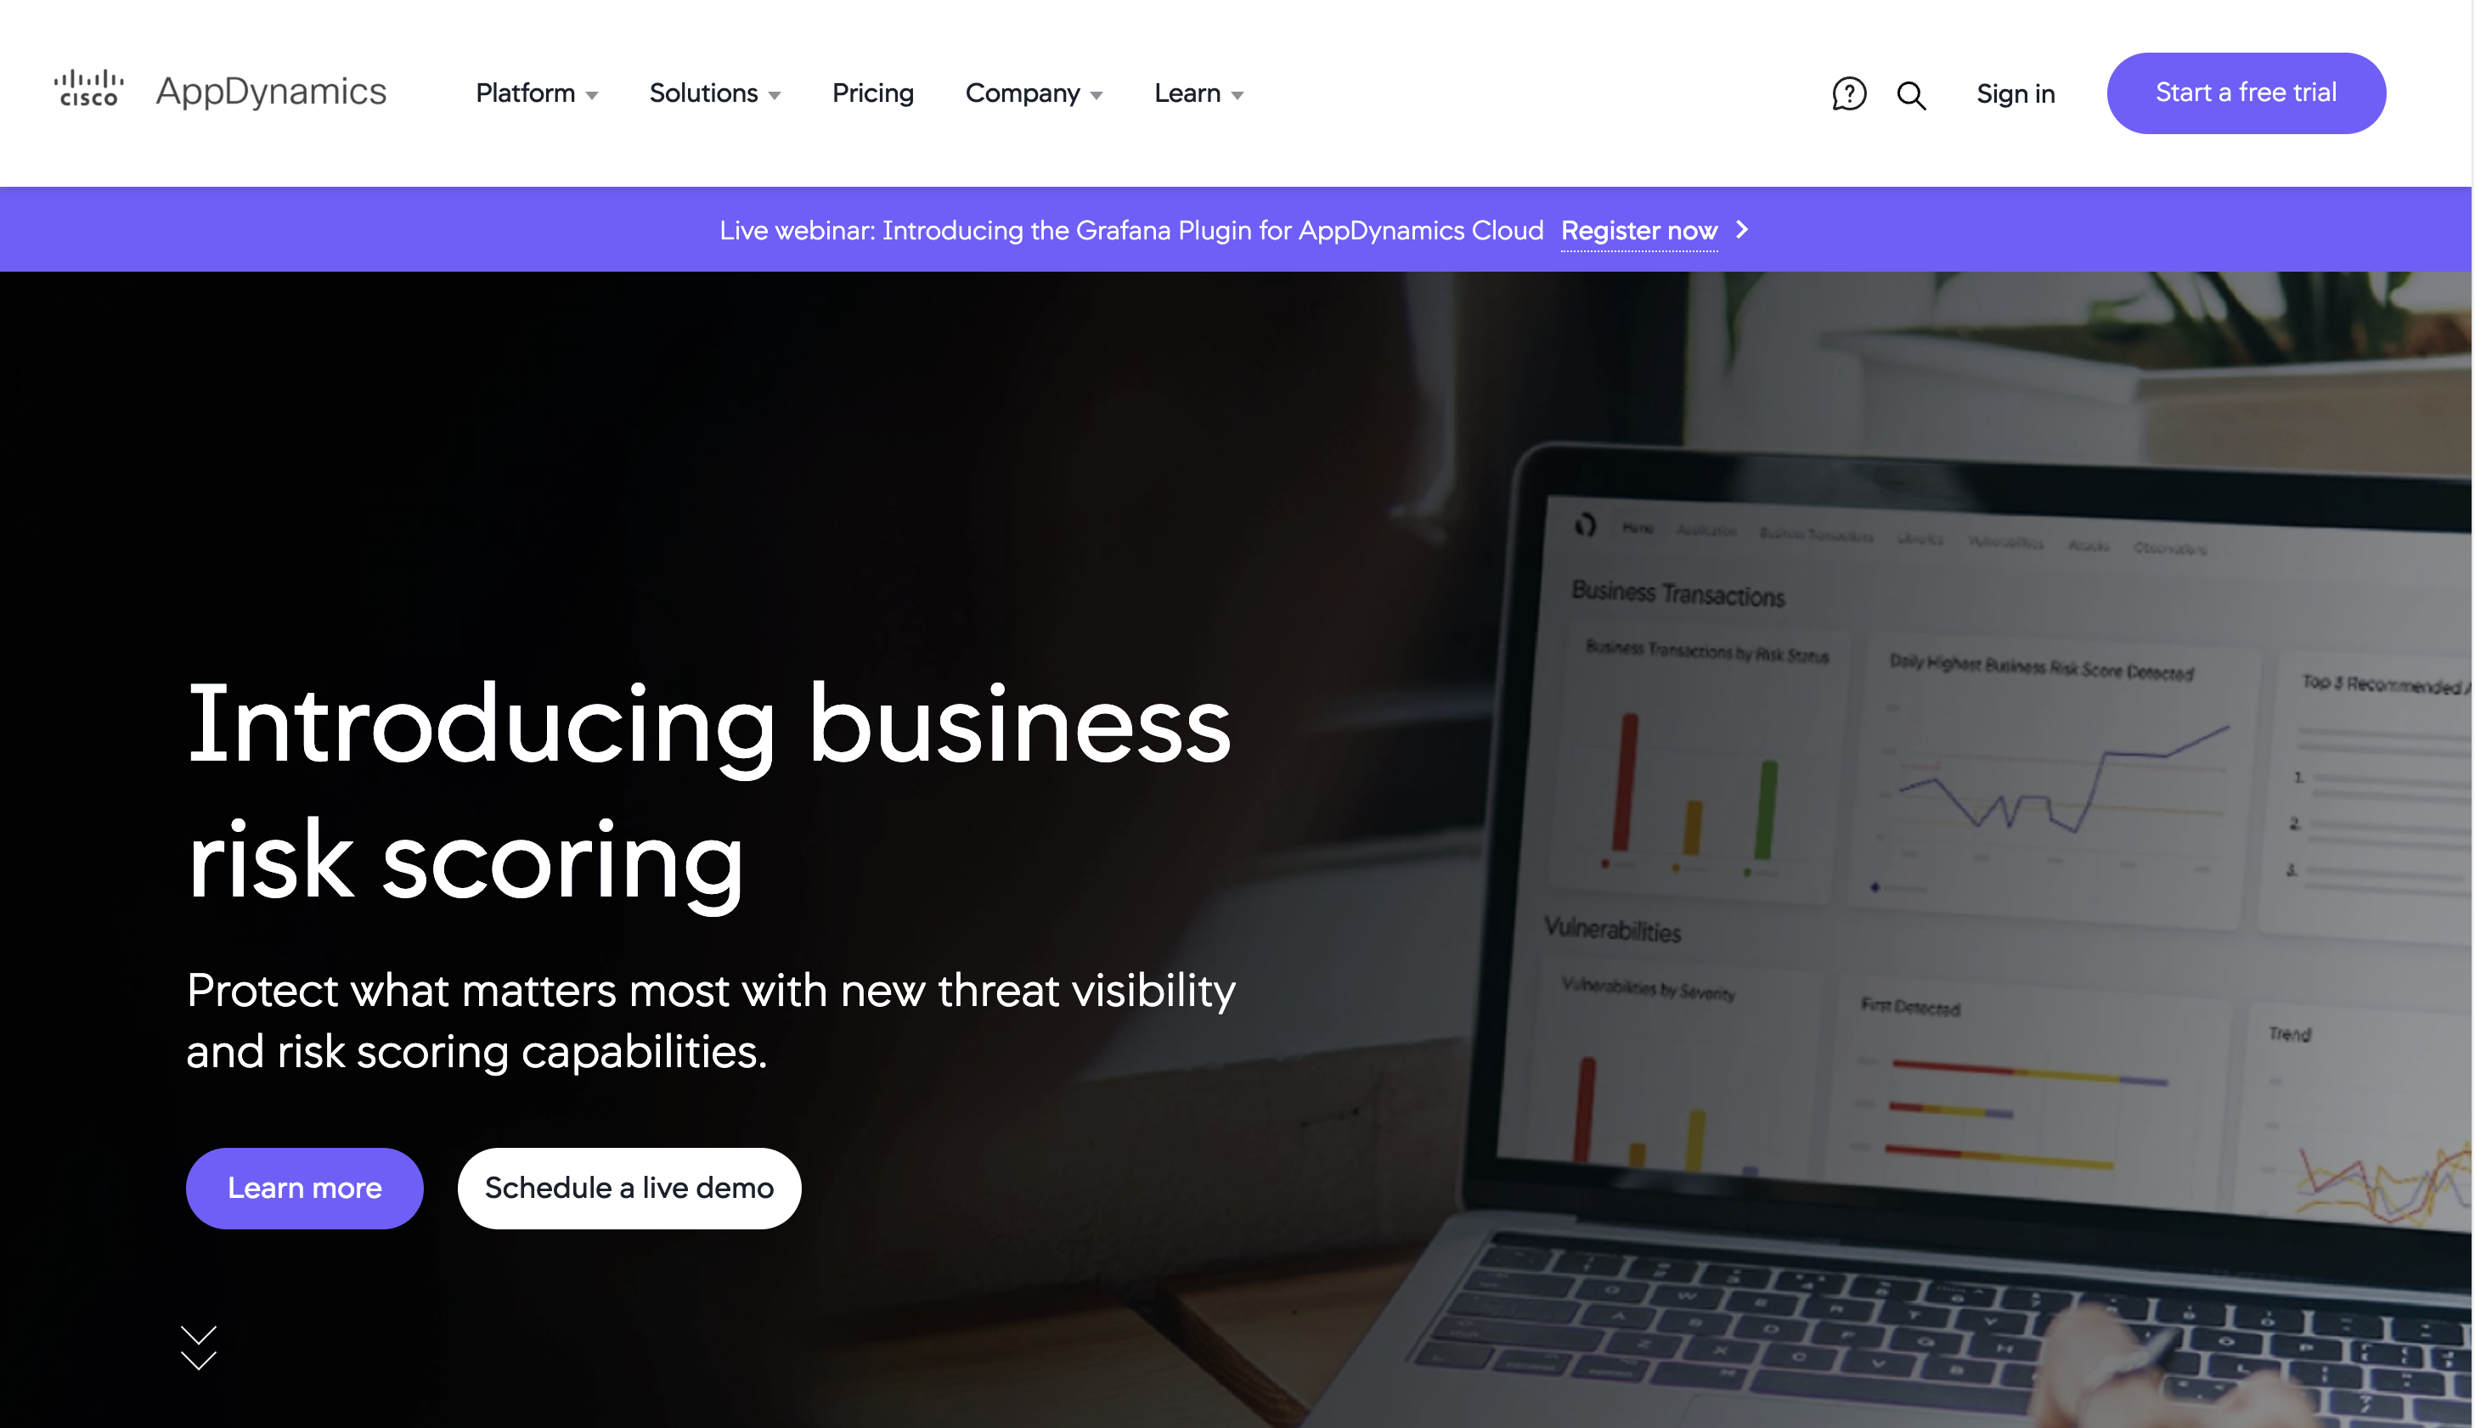Click the Sign in link

click(2016, 93)
